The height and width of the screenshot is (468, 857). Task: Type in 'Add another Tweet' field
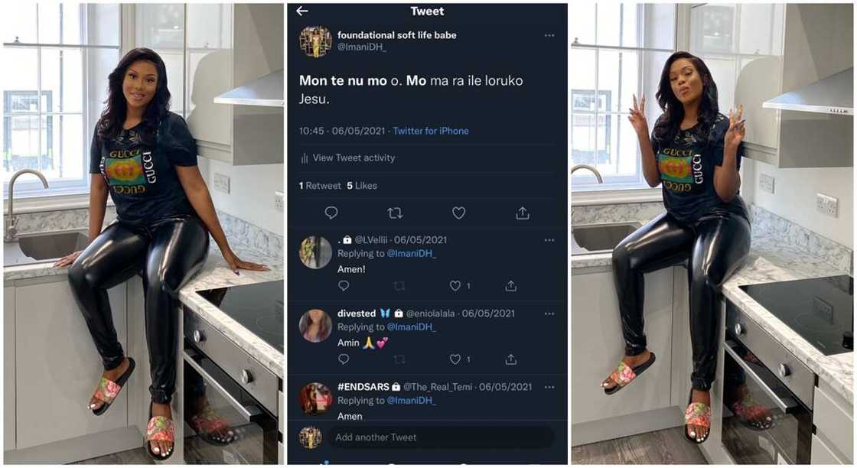[441, 437]
